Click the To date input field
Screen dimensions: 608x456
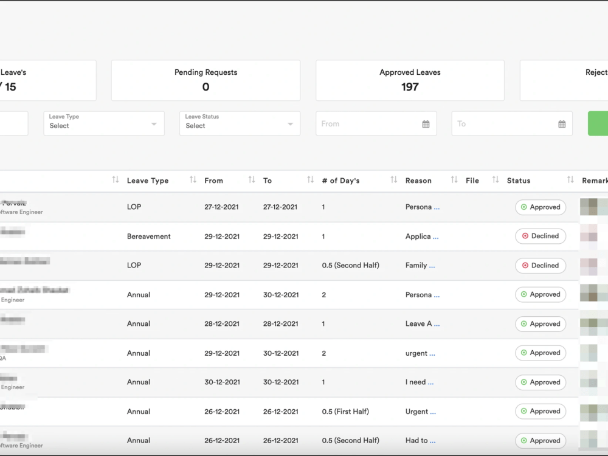pyautogui.click(x=512, y=123)
